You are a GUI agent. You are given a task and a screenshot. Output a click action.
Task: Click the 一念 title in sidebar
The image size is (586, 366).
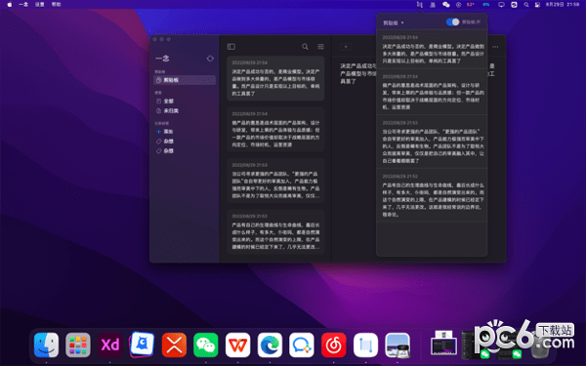coord(162,59)
